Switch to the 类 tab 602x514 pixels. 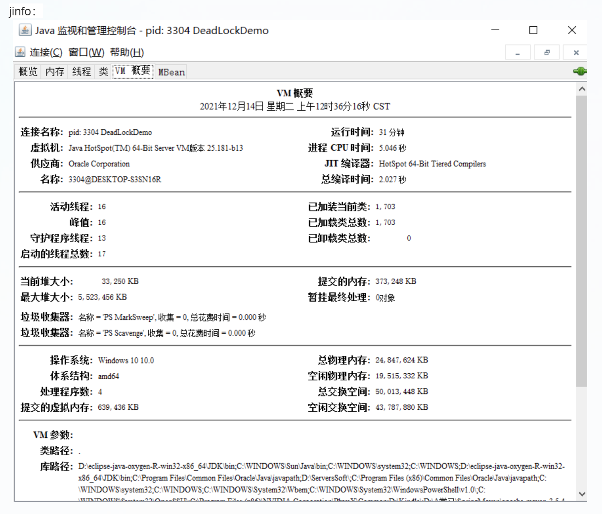(103, 72)
